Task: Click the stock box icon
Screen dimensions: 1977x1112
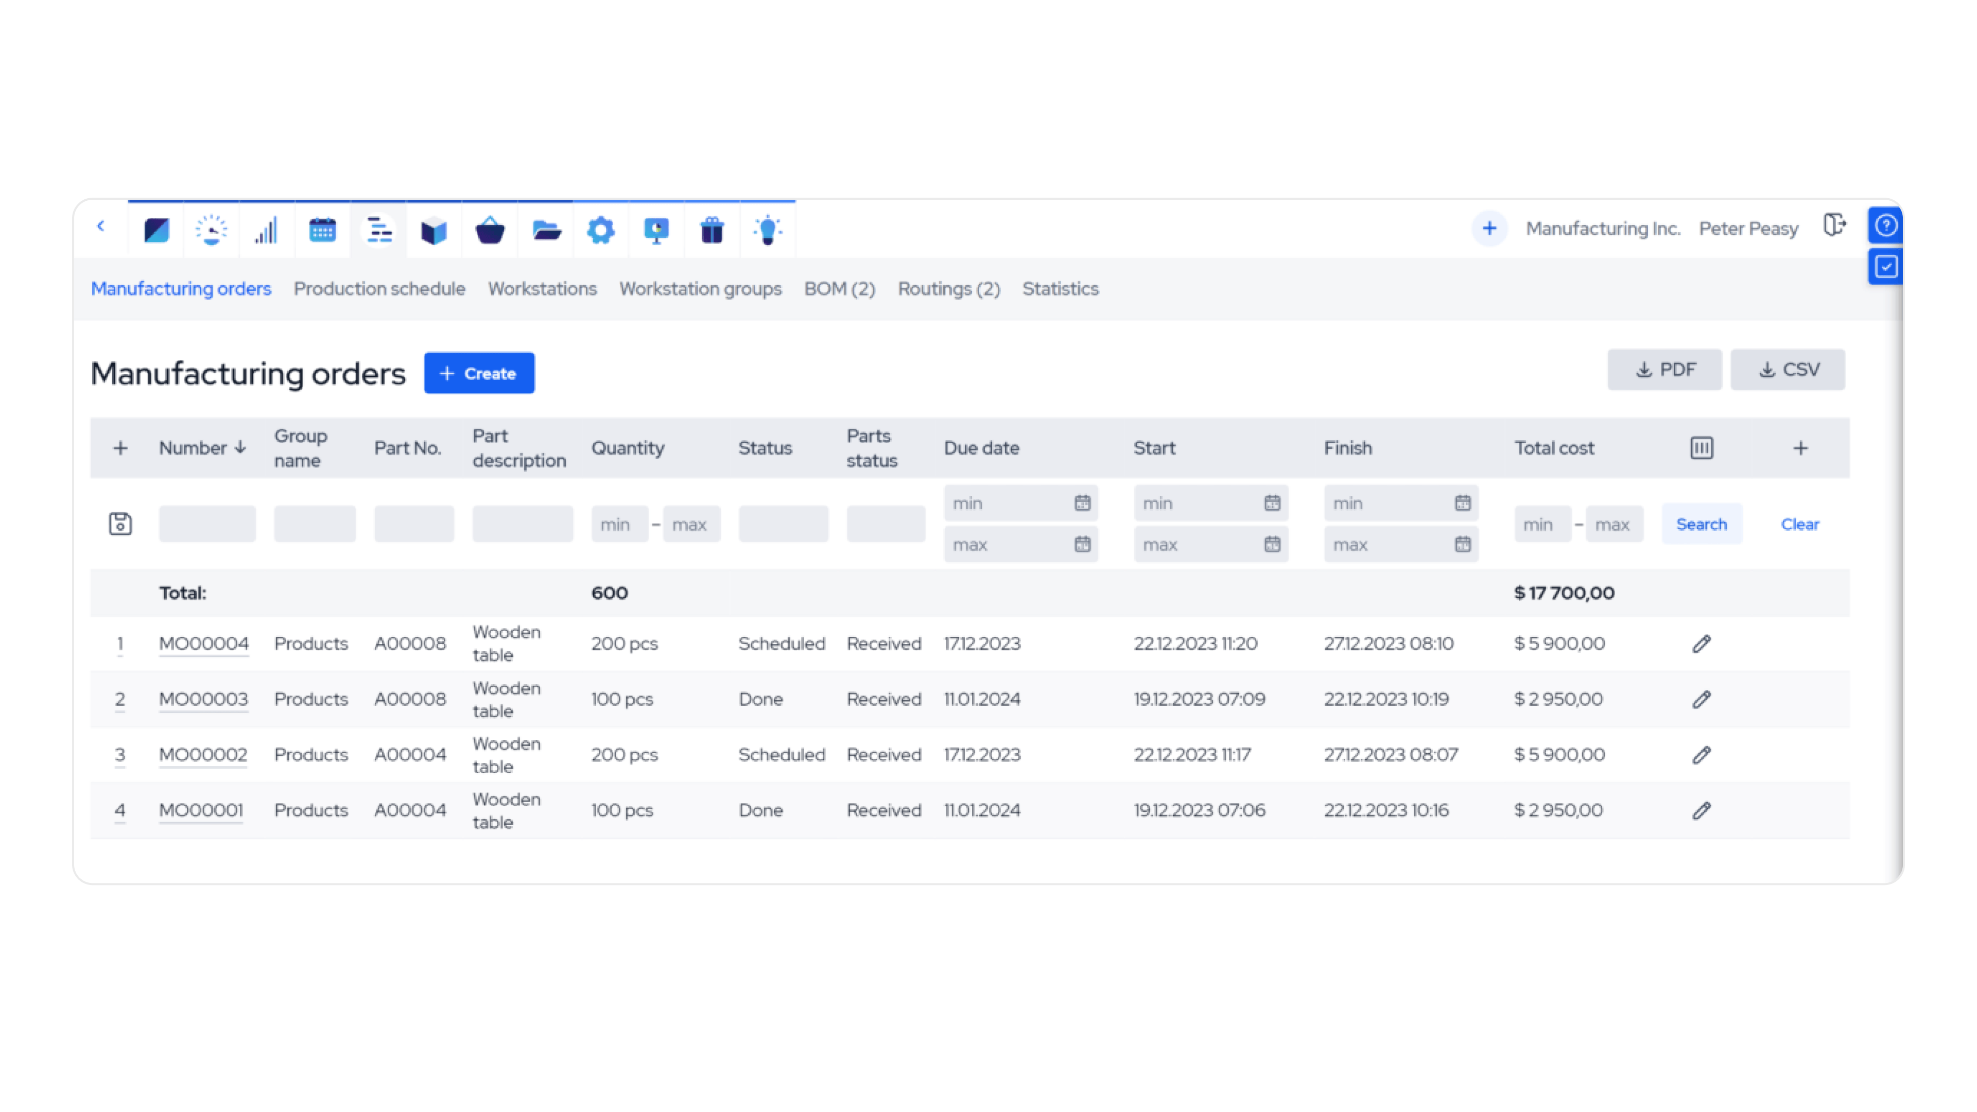Action: [433, 230]
